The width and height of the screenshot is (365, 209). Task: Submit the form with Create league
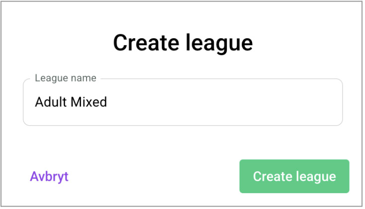(294, 176)
